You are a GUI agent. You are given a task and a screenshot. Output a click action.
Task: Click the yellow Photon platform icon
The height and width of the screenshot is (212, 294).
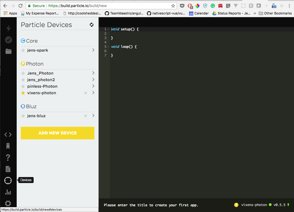[x=23, y=64]
